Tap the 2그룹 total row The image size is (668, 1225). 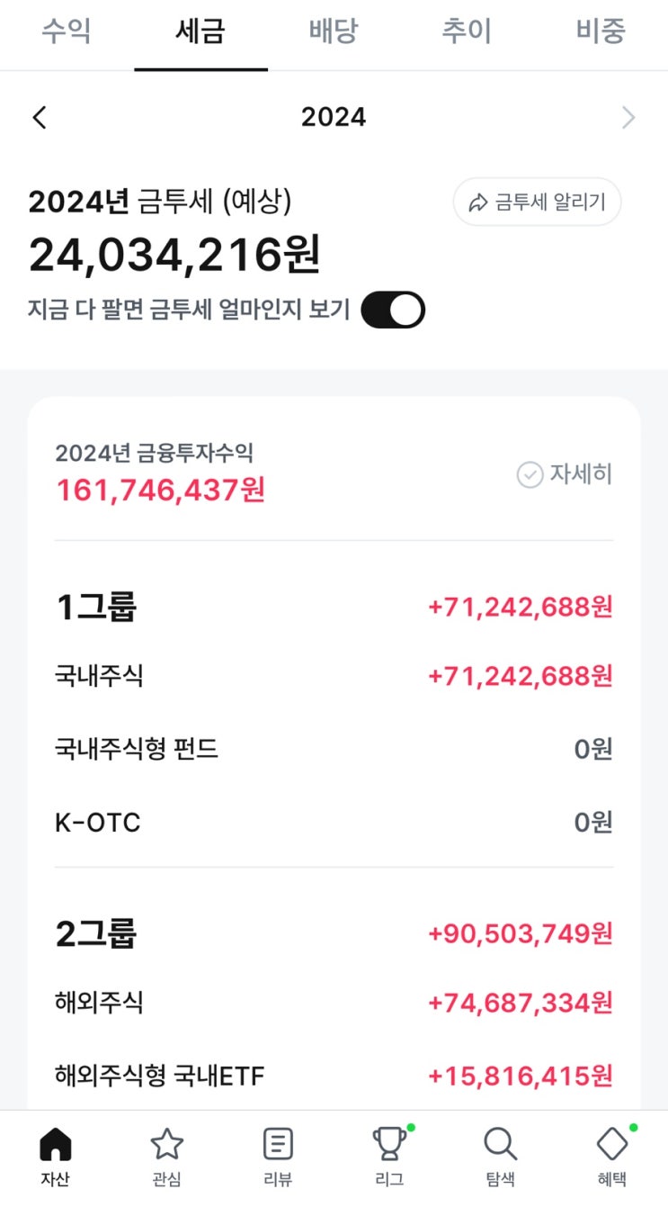[x=334, y=934]
